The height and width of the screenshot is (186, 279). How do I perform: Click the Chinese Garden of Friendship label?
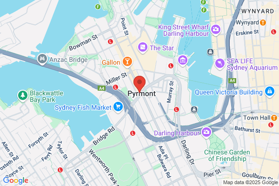[227, 155]
